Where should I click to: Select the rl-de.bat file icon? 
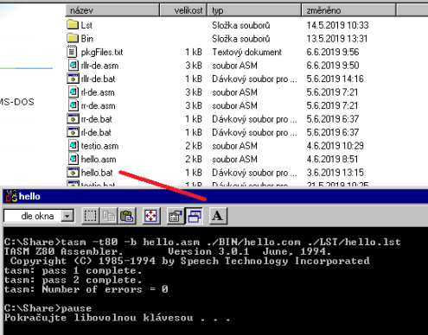click(x=73, y=132)
